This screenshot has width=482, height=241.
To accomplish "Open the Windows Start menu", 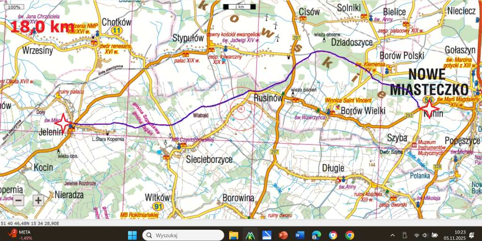I will (x=132, y=235).
